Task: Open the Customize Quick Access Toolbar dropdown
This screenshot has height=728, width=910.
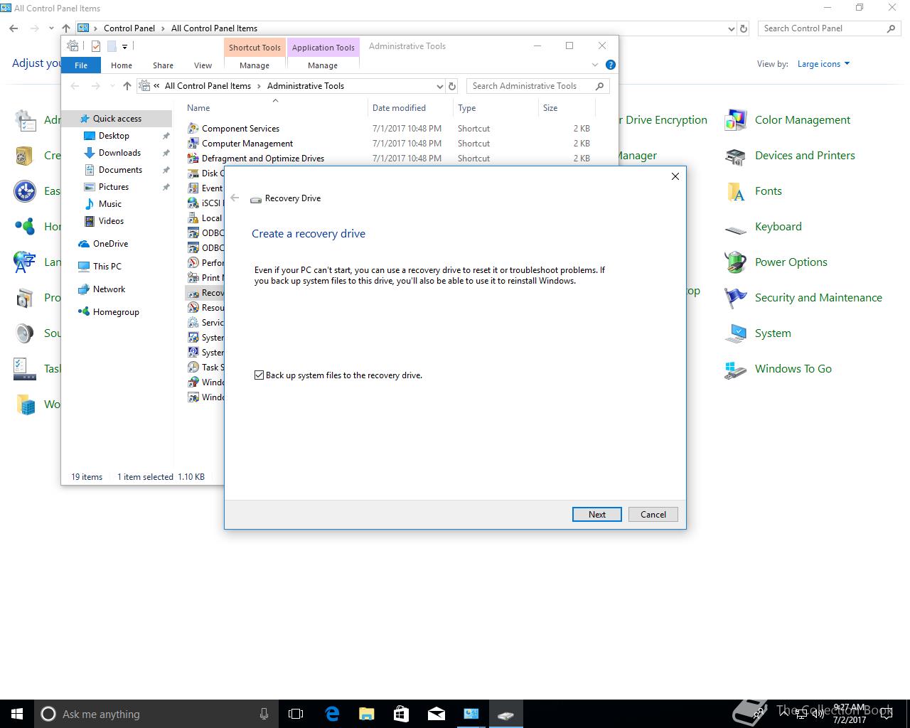Action: (x=124, y=47)
